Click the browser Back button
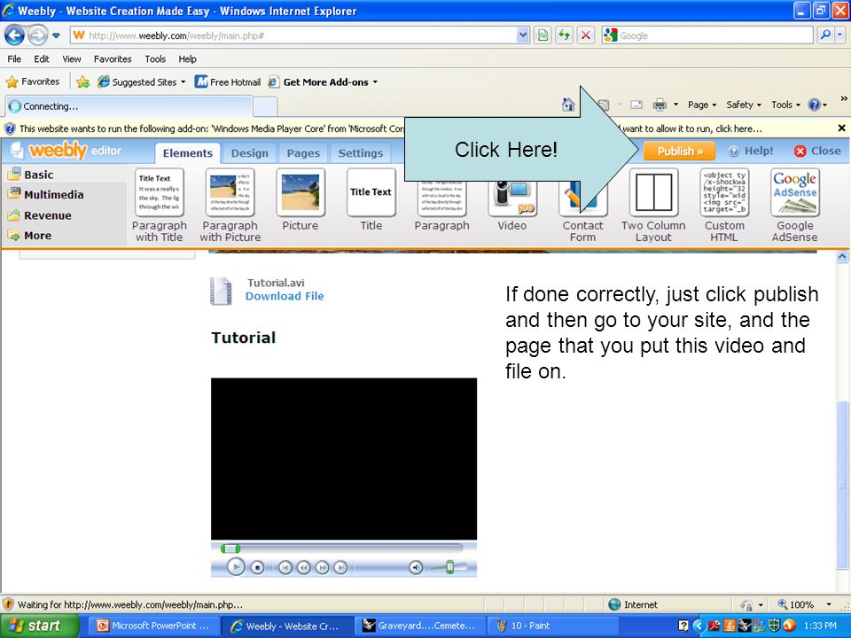Image resolution: width=851 pixels, height=638 pixels. [x=14, y=35]
